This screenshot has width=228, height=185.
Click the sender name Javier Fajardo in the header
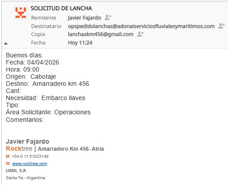tap(85, 18)
